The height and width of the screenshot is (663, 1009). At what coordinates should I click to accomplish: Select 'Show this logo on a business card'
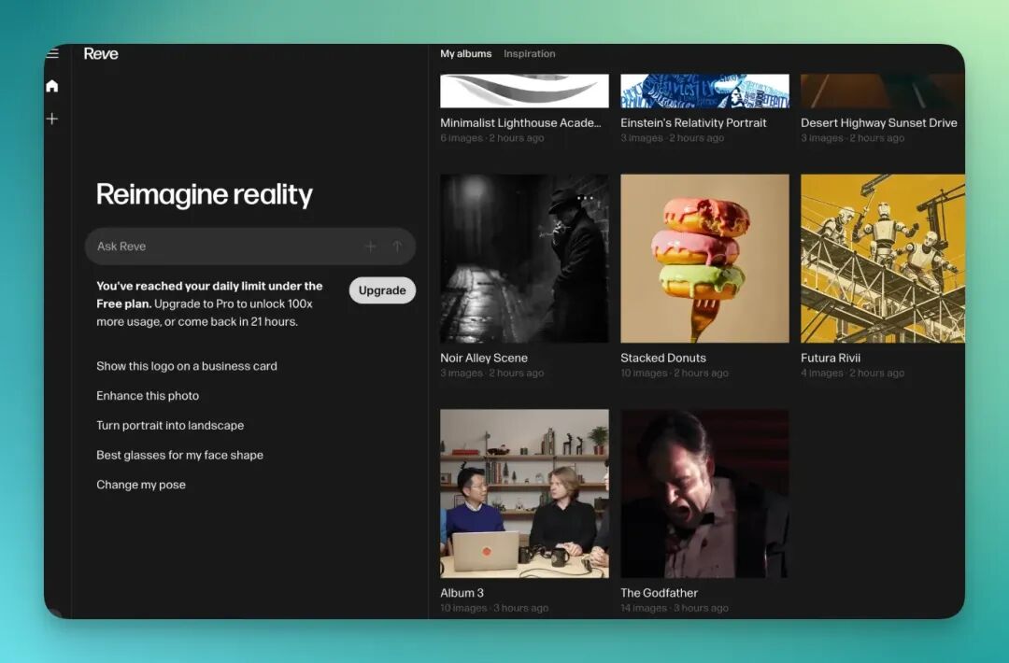pos(187,366)
